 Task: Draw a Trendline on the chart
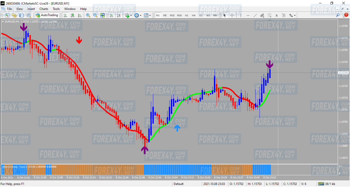click(x=255, y=15)
